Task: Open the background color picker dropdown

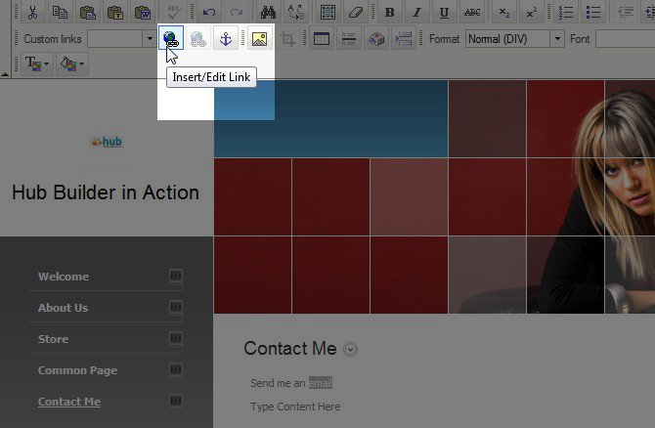Action: point(72,64)
